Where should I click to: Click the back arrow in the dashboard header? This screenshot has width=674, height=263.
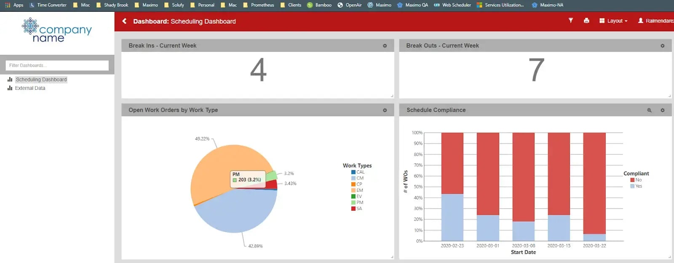[124, 21]
